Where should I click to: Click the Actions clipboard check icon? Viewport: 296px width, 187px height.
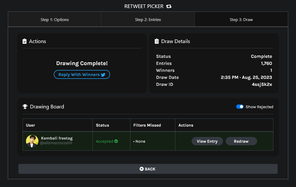pyautogui.click(x=25, y=41)
